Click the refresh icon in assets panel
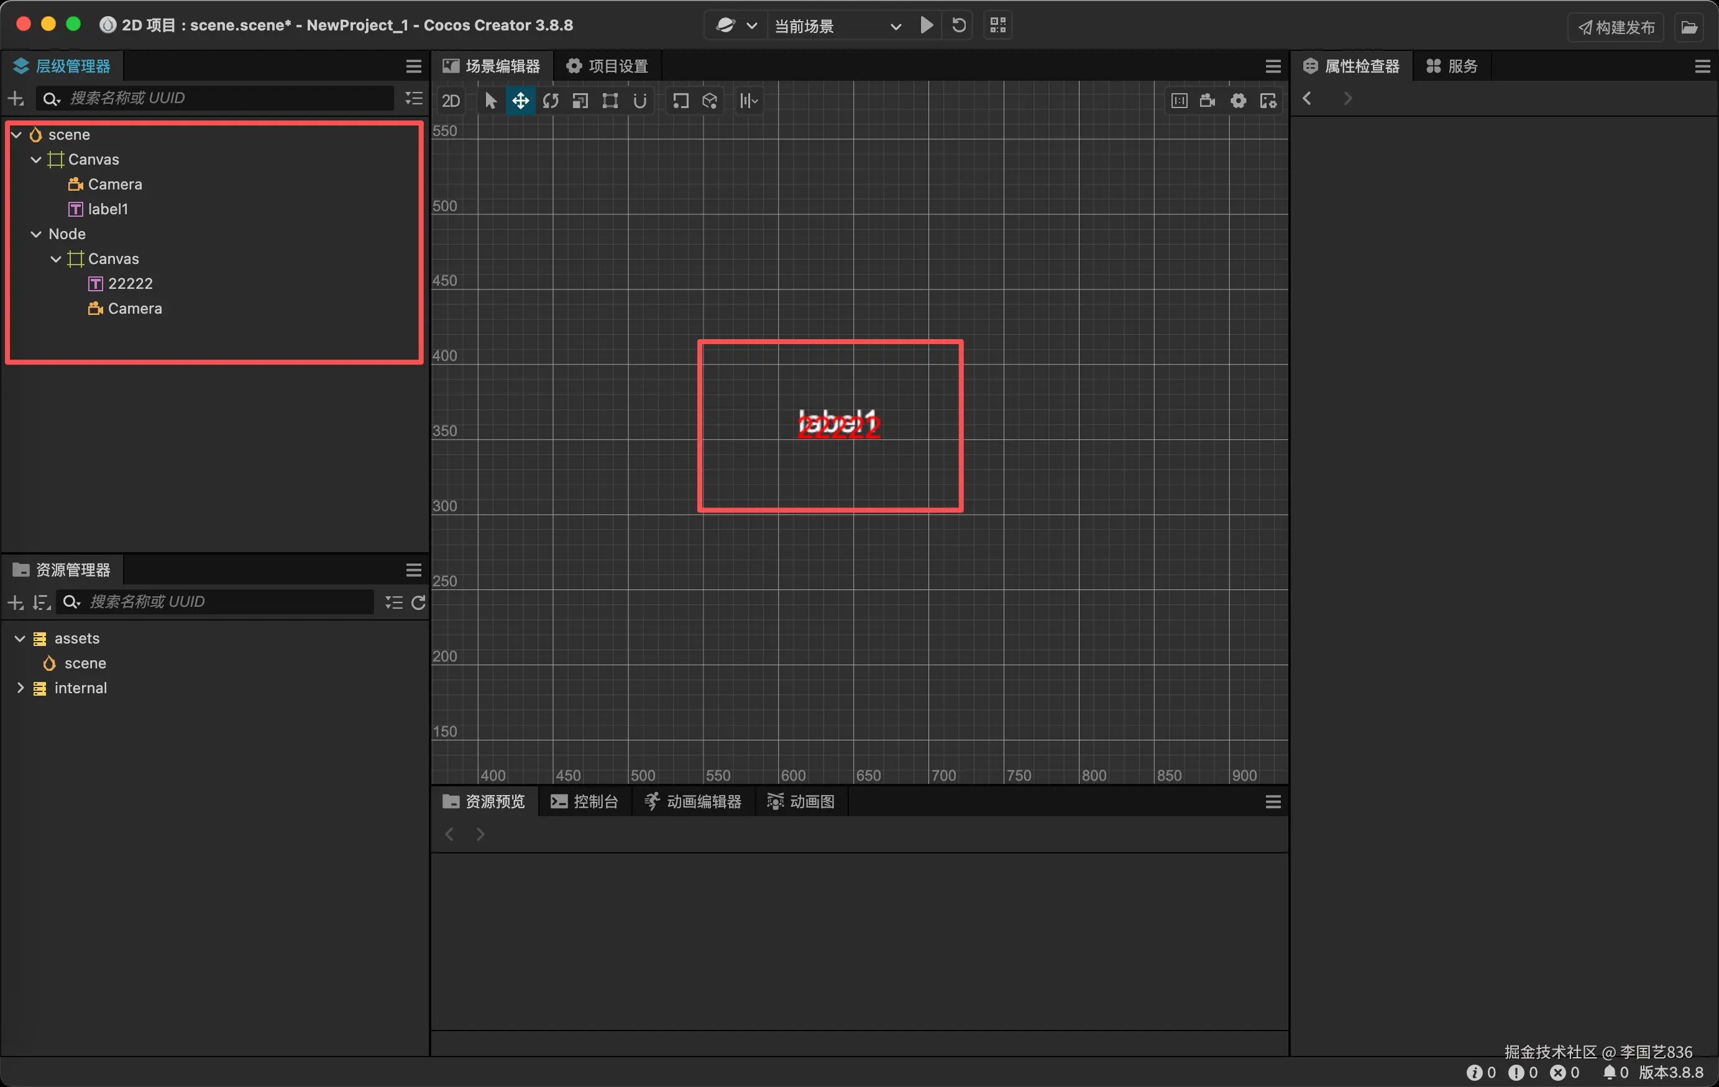The width and height of the screenshot is (1719, 1087). point(419,603)
